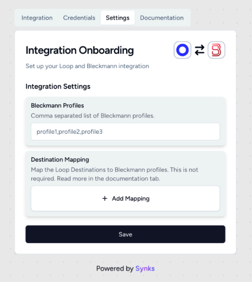Click the bidirectional sync arrows icon
This screenshot has height=282, width=252.
point(200,50)
